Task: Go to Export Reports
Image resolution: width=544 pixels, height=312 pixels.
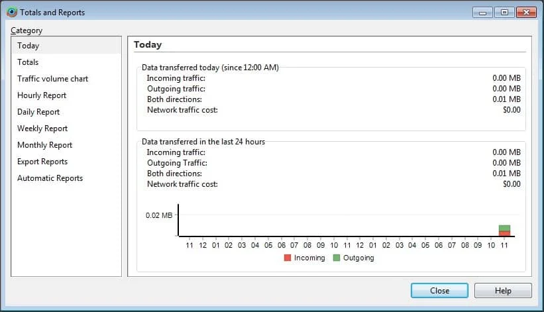Action: [42, 162]
